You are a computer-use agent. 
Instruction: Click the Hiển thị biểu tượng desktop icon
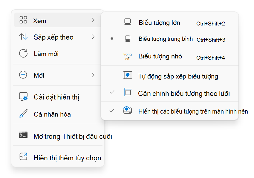tap(128, 110)
